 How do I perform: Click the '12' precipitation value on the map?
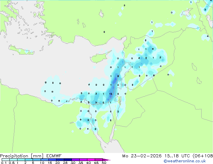[111, 94]
